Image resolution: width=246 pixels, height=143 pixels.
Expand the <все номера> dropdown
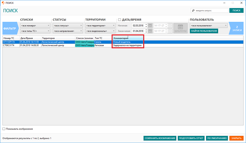(35, 26)
